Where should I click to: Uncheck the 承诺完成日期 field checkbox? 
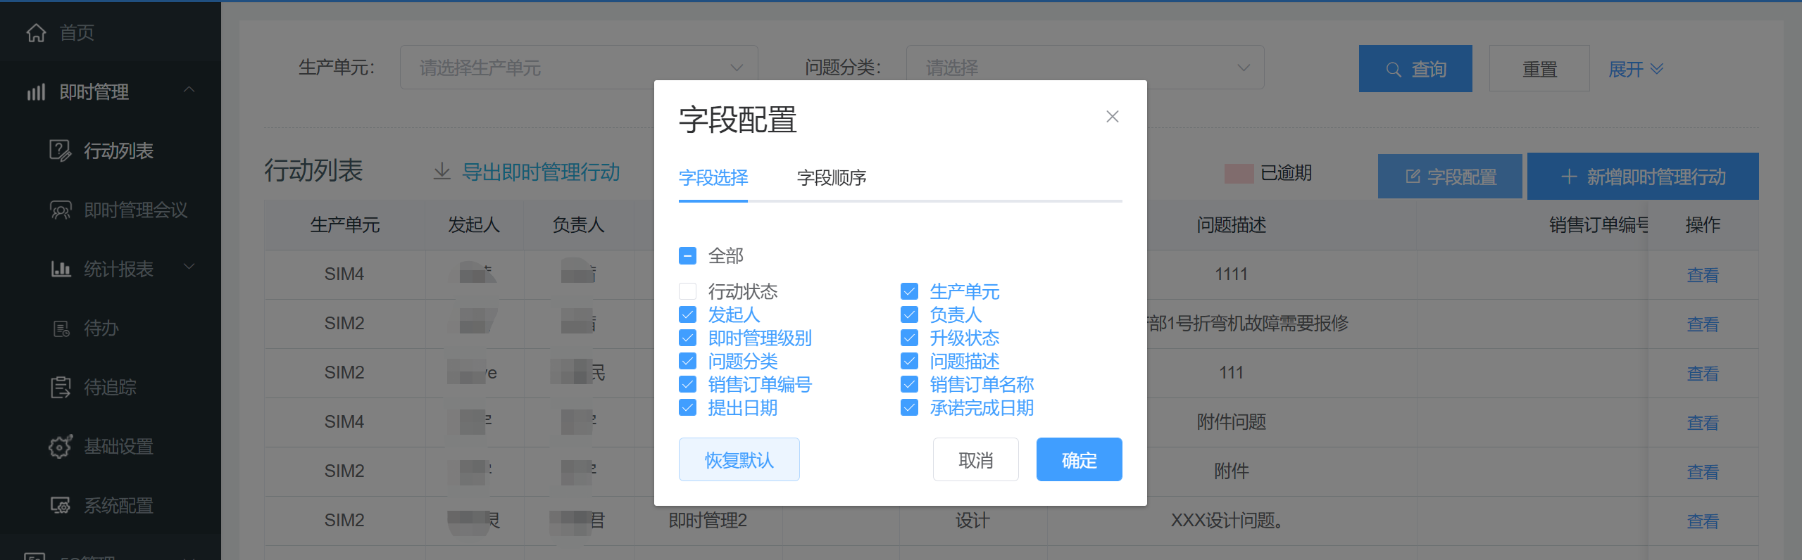pos(909,408)
